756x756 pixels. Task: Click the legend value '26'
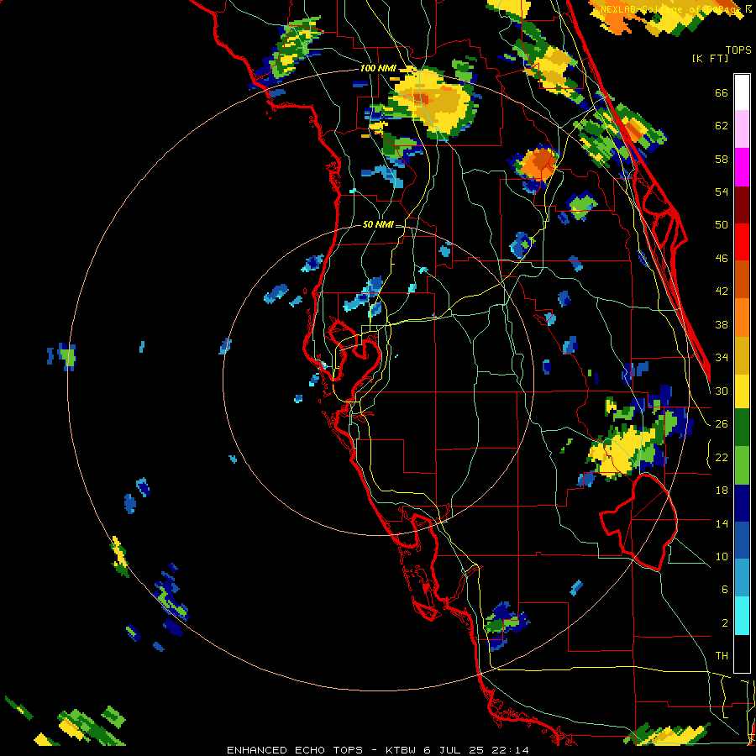pos(722,424)
